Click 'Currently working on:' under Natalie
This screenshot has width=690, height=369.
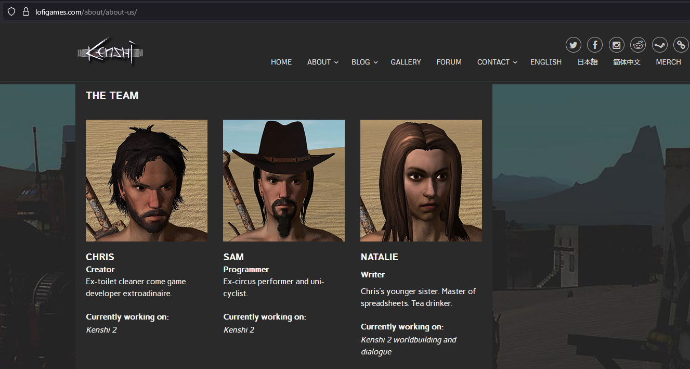402,327
